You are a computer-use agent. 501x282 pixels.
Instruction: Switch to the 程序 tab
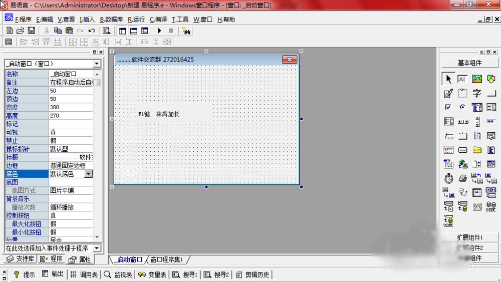[x=52, y=259]
